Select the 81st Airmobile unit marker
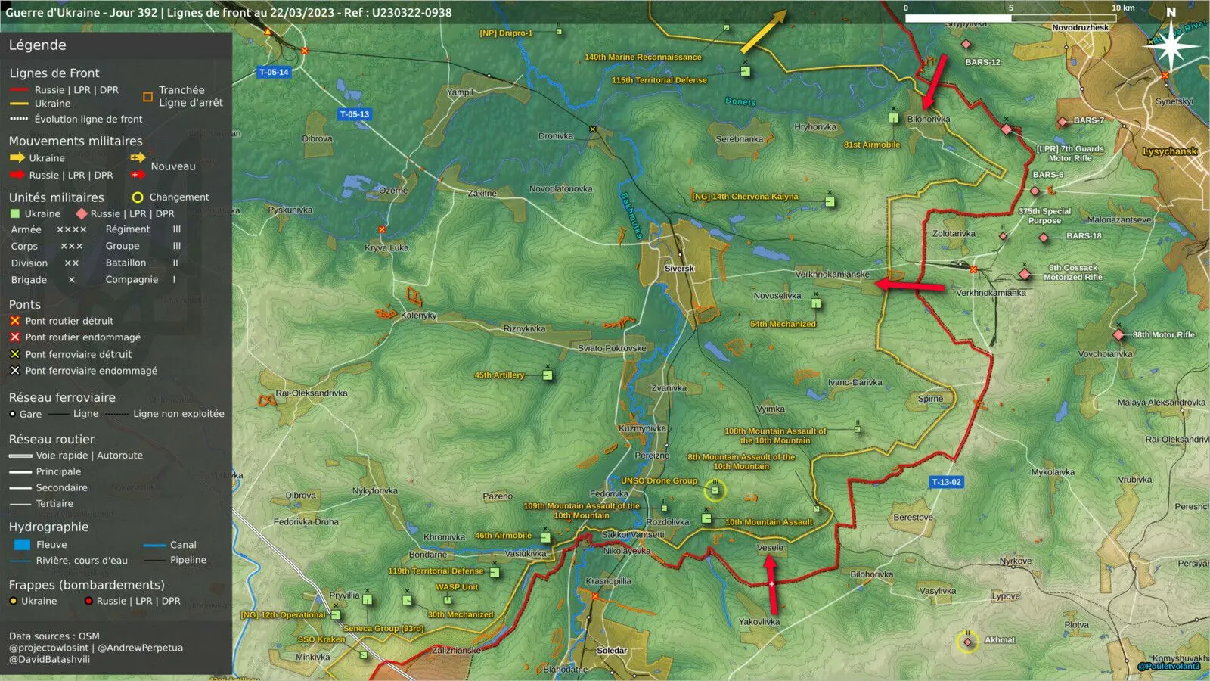1210x681 pixels. pos(893,118)
